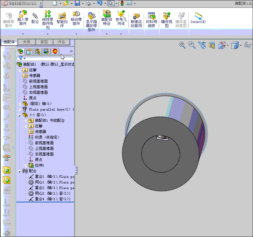Toggle Instant3D
Screen dimensions: 253x237
point(198,18)
